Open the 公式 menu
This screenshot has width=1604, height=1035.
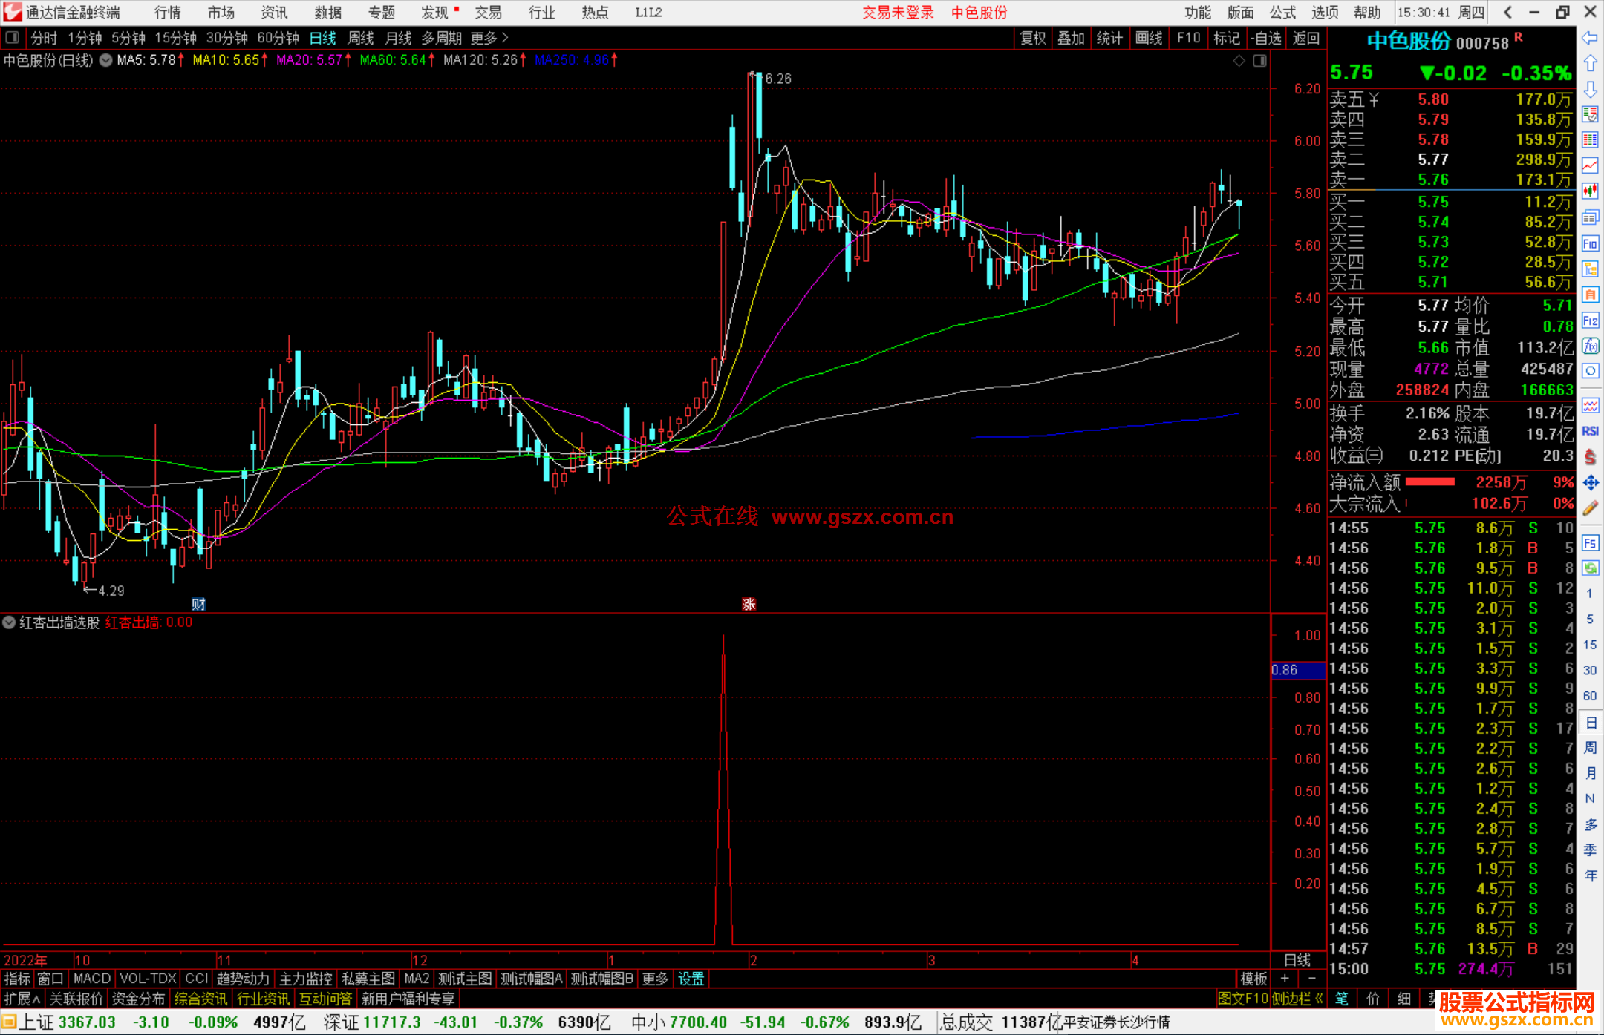[1282, 13]
